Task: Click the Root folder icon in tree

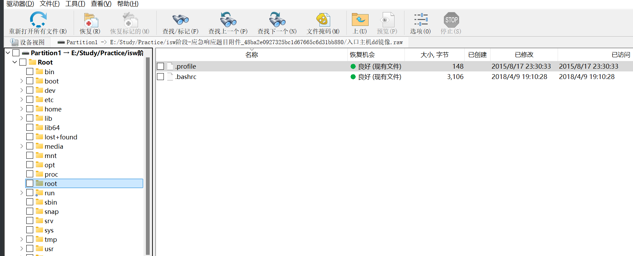Action: pos(32,62)
